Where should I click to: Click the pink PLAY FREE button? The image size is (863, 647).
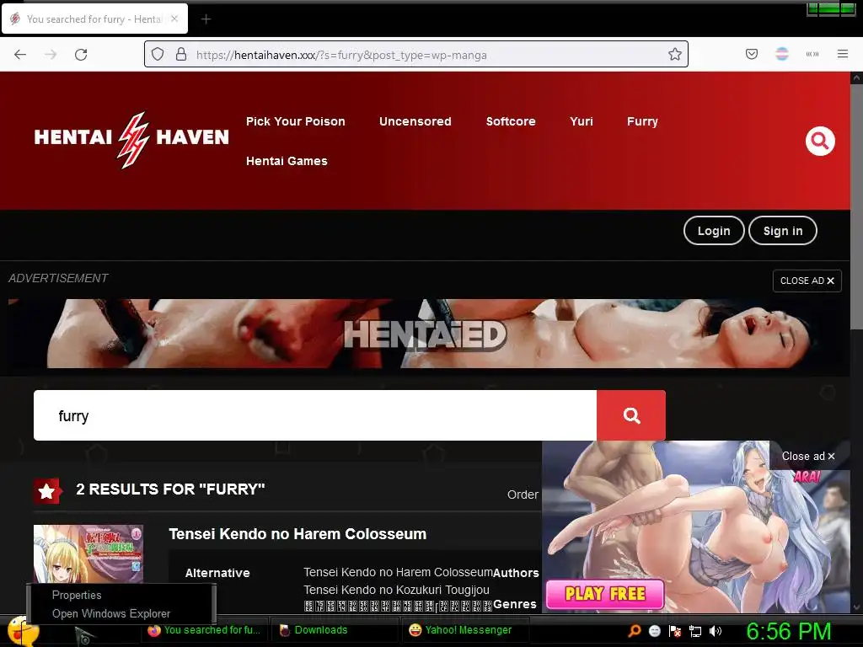(605, 594)
